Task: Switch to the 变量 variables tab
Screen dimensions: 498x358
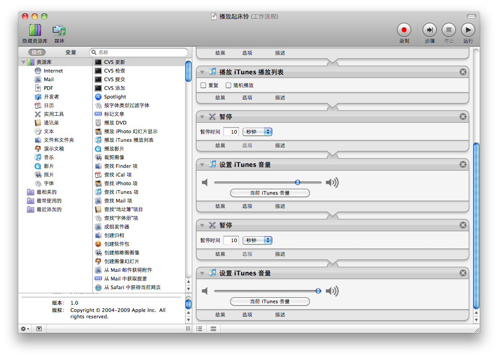Action: click(x=70, y=52)
